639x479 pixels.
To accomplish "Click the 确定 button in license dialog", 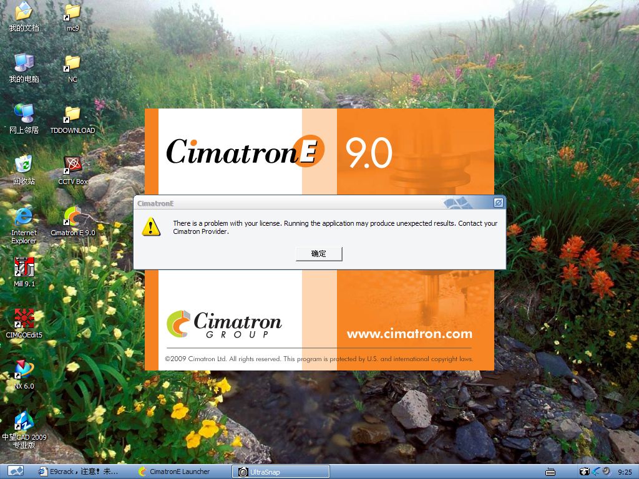I will click(x=319, y=254).
